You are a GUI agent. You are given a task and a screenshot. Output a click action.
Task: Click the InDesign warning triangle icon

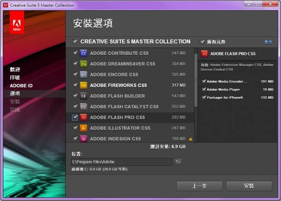(x=191, y=139)
